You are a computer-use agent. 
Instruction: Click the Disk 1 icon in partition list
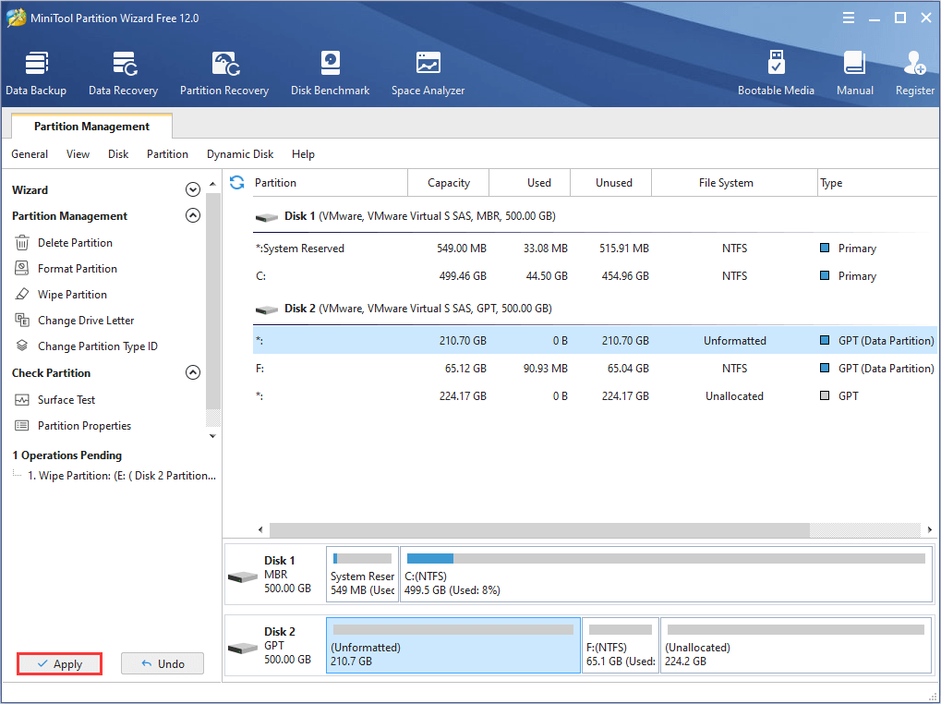tap(267, 217)
